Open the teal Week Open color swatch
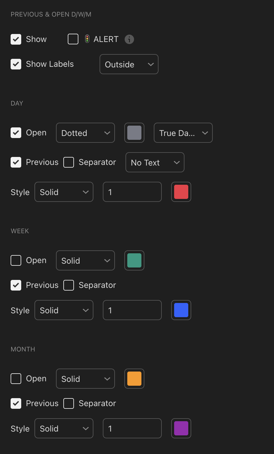The width and height of the screenshot is (274, 454). click(x=134, y=260)
